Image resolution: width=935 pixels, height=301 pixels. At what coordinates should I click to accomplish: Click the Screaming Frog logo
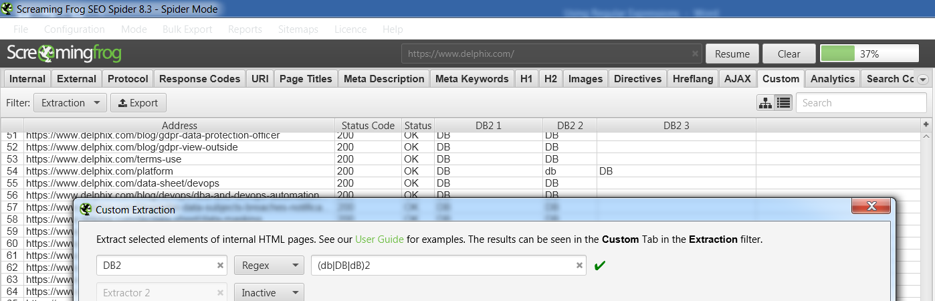[x=64, y=54]
